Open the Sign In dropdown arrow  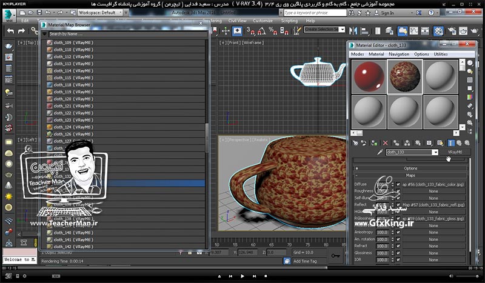coord(412,13)
